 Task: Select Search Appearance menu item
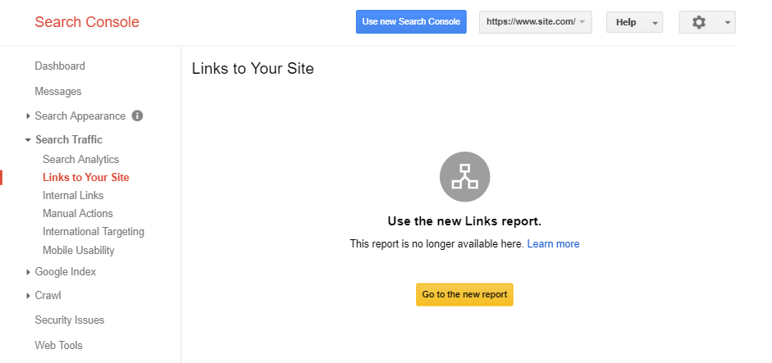click(x=80, y=116)
